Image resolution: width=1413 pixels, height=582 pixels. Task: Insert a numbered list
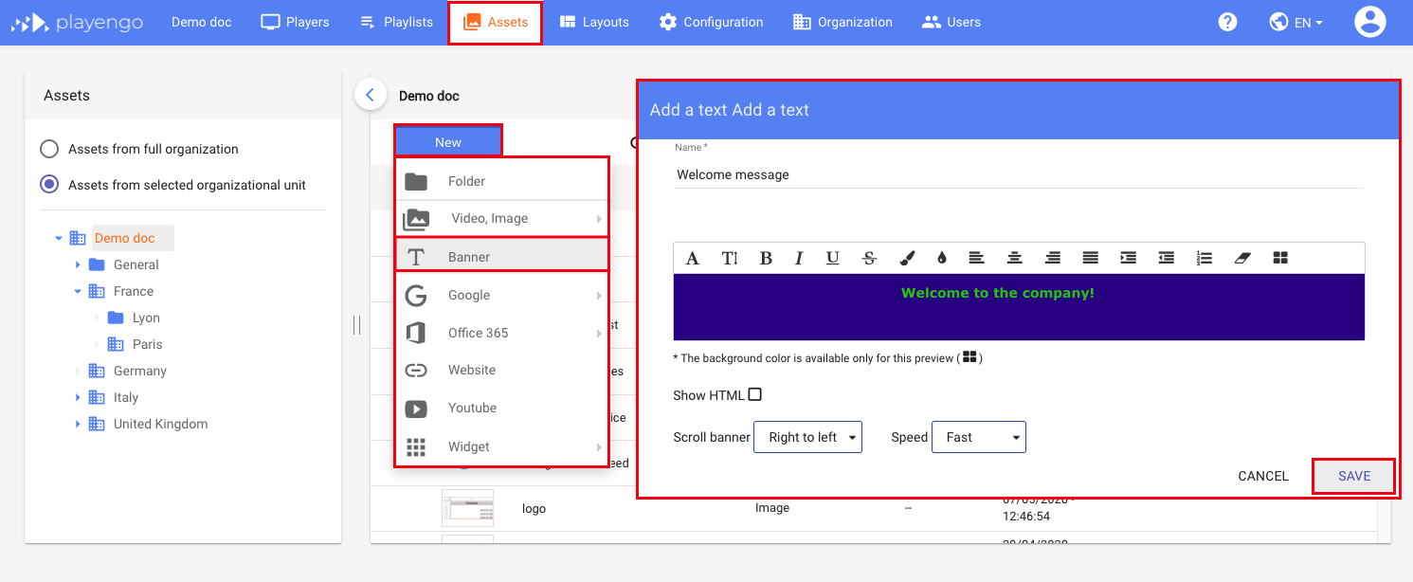1205,258
